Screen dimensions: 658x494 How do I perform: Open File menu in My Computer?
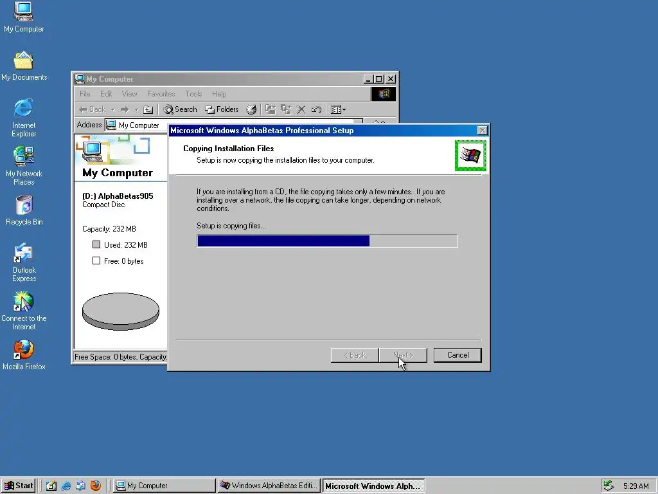[x=85, y=94]
